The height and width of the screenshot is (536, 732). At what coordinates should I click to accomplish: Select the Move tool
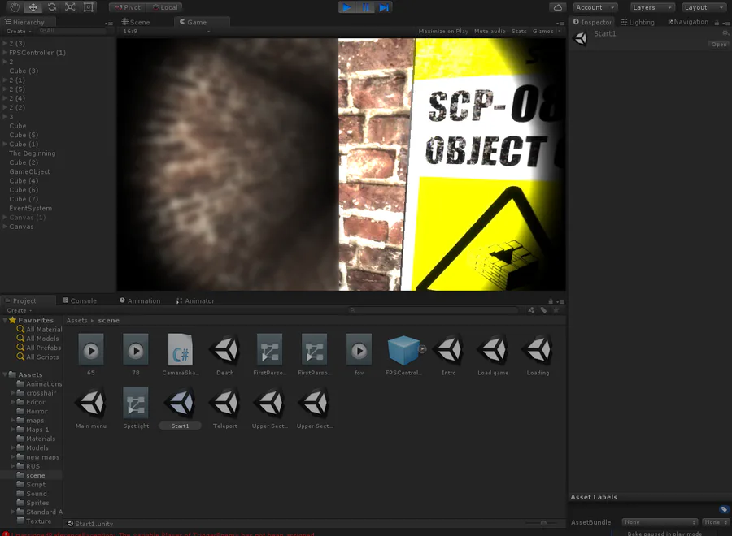click(x=33, y=7)
